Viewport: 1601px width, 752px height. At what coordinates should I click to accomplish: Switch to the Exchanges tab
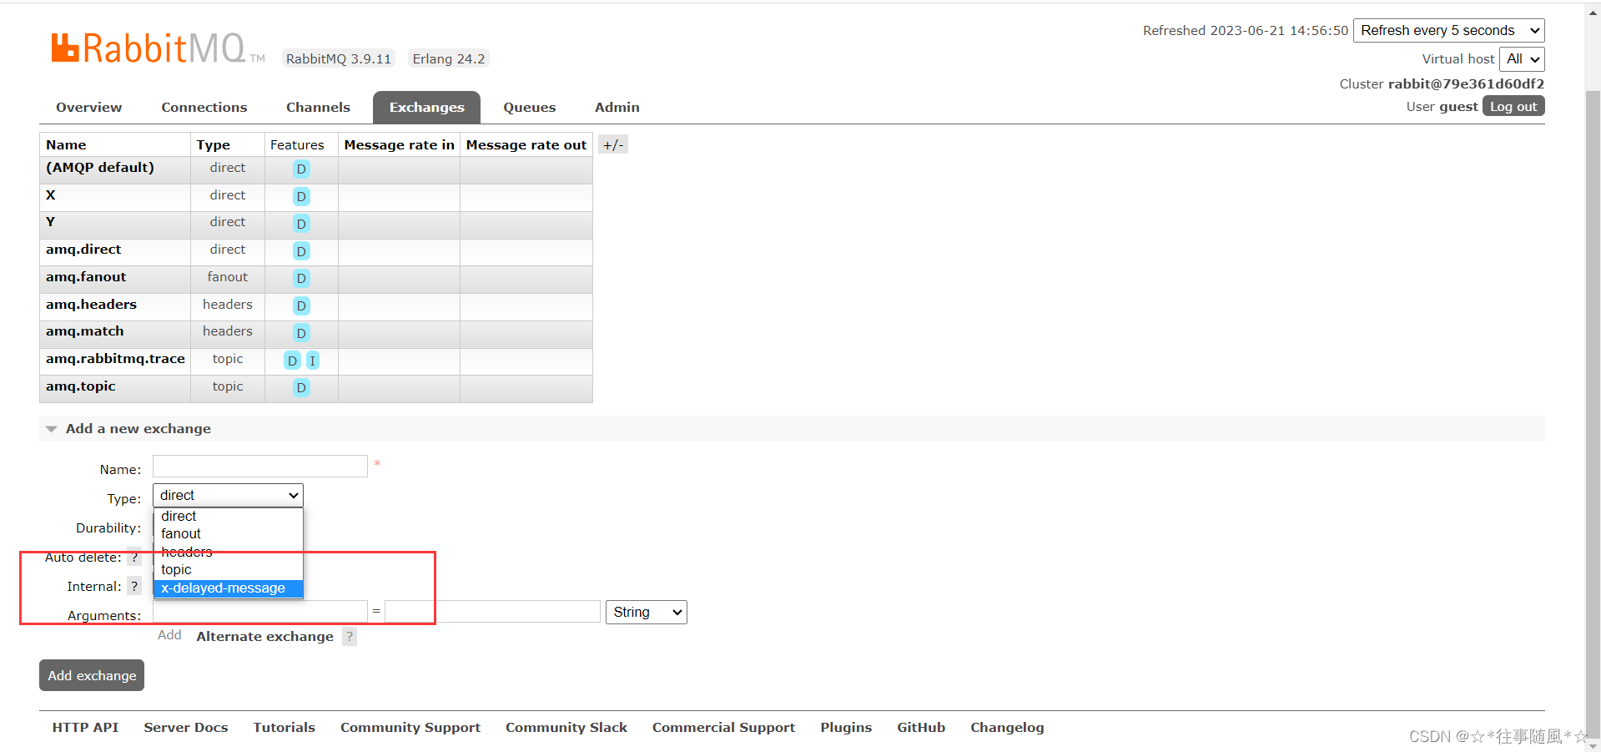pos(426,107)
